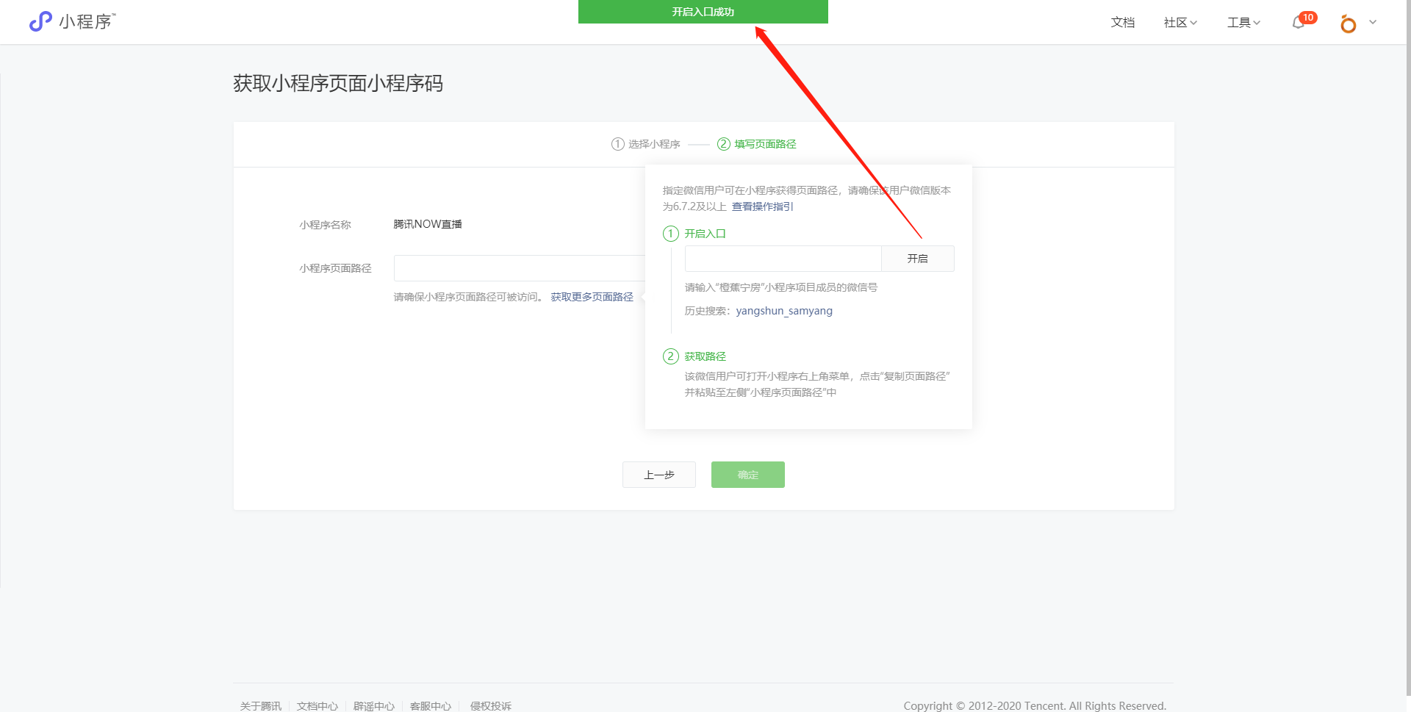Expand the 社区 dropdown menu
This screenshot has height=712, width=1411.
1180,23
